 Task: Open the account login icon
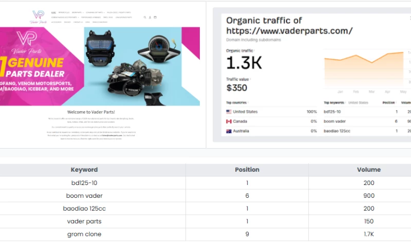150,17
